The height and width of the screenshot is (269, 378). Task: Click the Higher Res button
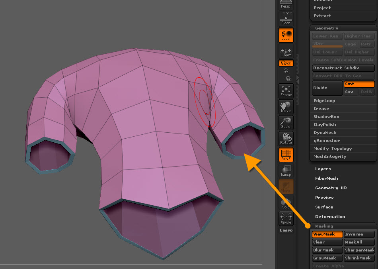(359, 36)
